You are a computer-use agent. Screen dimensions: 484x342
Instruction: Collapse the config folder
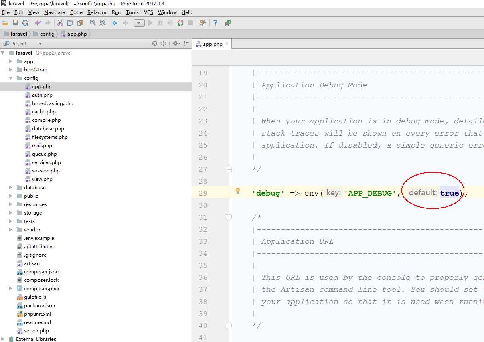click(x=11, y=78)
